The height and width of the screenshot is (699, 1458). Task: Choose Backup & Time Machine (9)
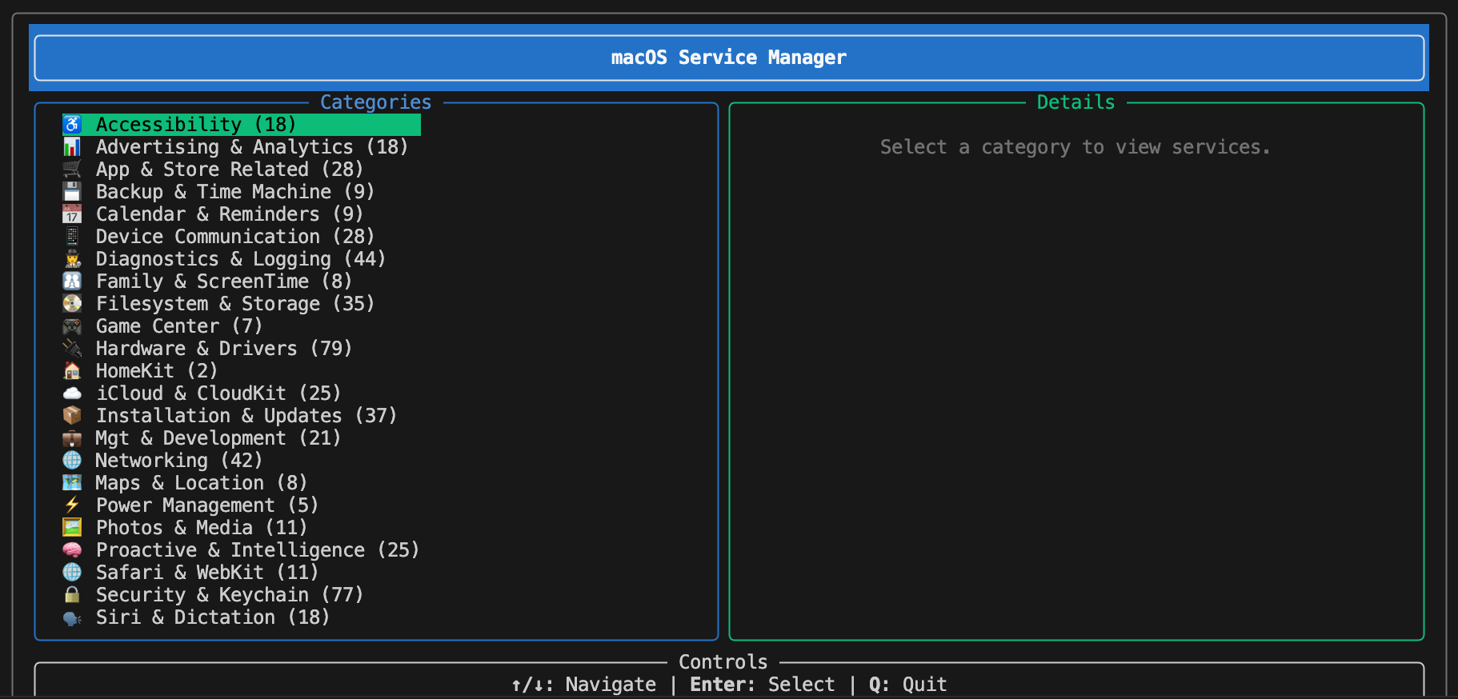click(x=235, y=191)
